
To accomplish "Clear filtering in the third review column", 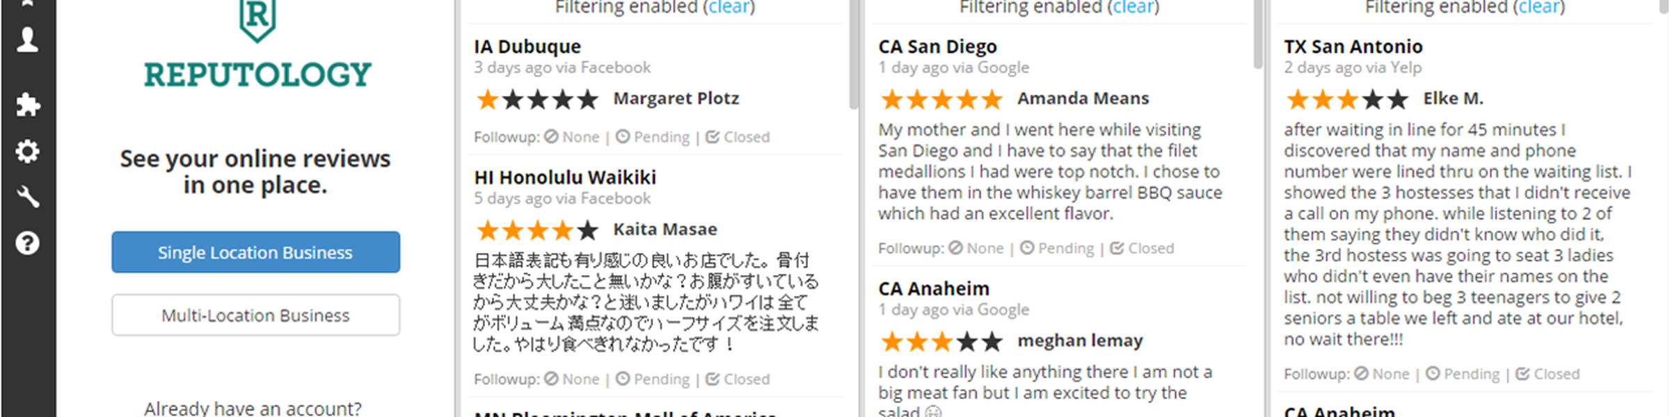I will [x=1539, y=7].
